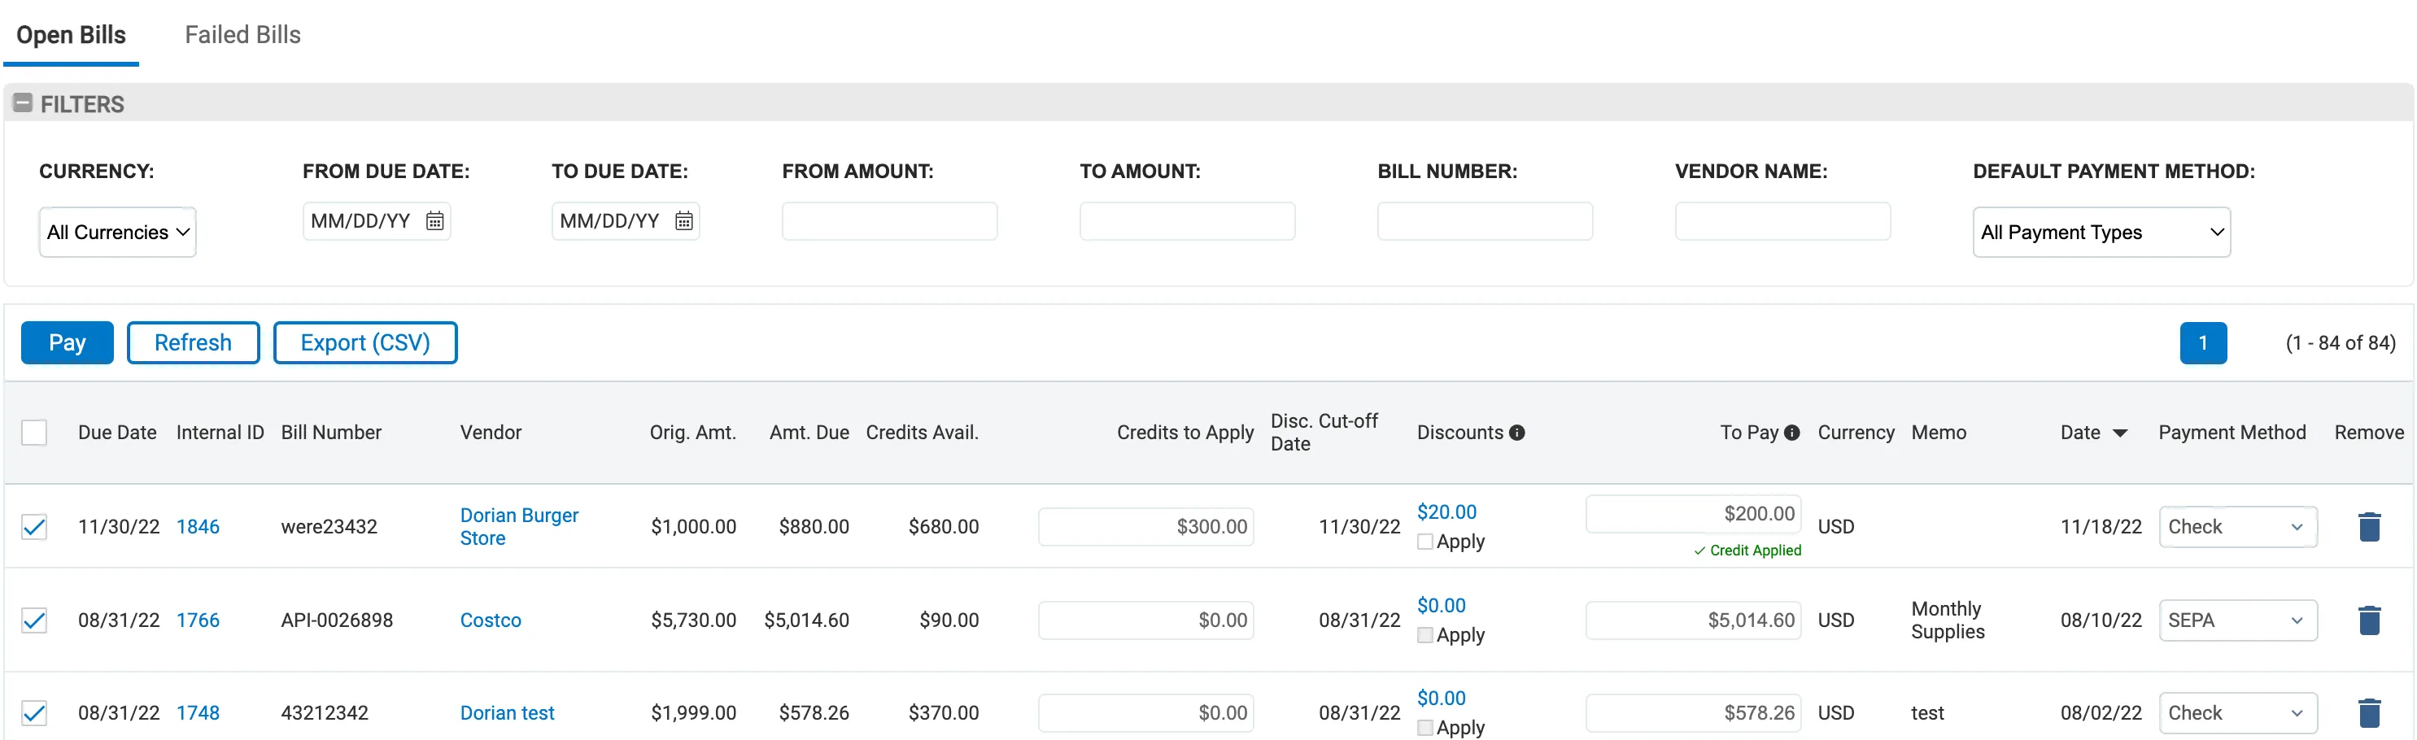Check Apply discount for $20.00 discount
The image size is (2417, 740).
tap(1424, 541)
